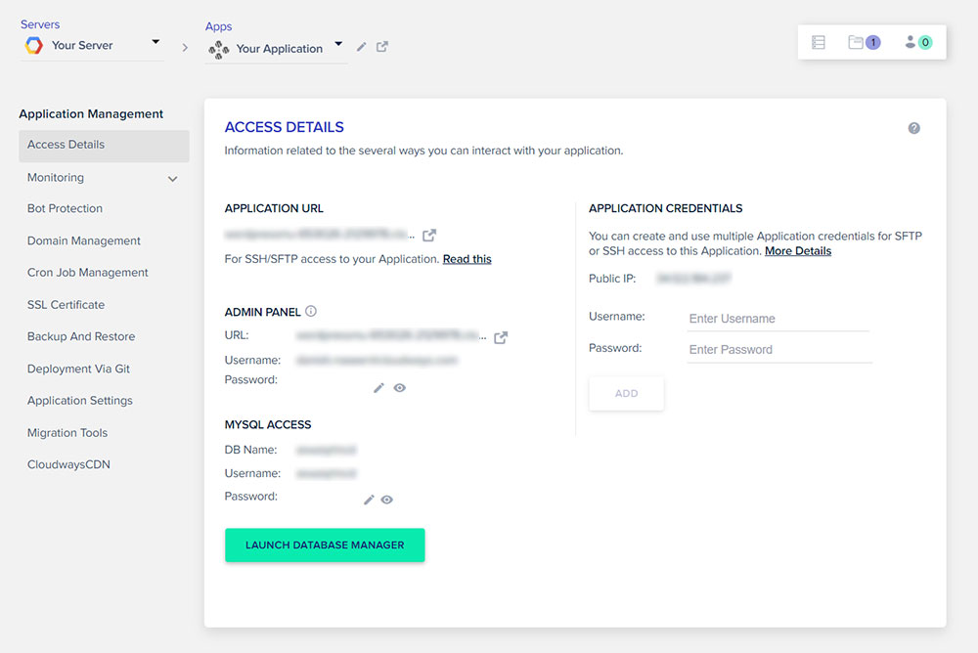The height and width of the screenshot is (653, 978).
Task: Open application external link icon in breadcrumb
Action: (x=382, y=47)
